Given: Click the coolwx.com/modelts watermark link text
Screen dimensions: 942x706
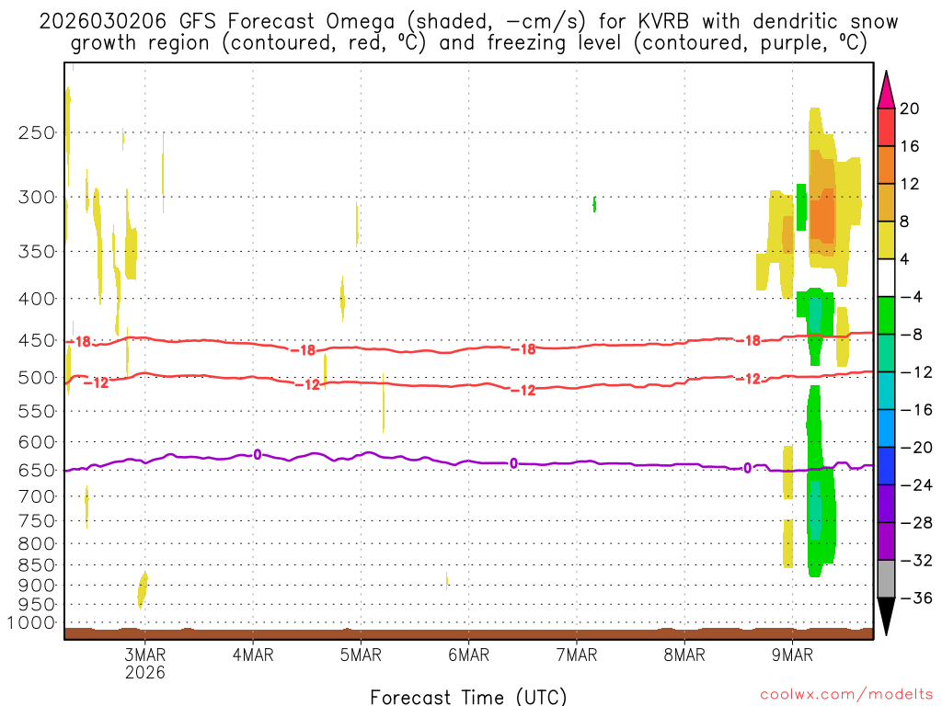Looking at the screenshot, I should click(x=846, y=695).
